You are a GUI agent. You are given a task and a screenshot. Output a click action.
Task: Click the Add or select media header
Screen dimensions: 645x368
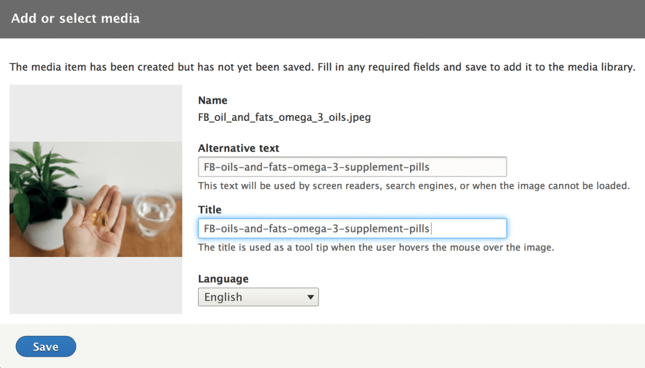(x=75, y=19)
